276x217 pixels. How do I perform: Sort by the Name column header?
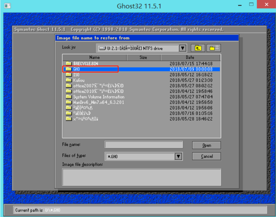[95, 57]
